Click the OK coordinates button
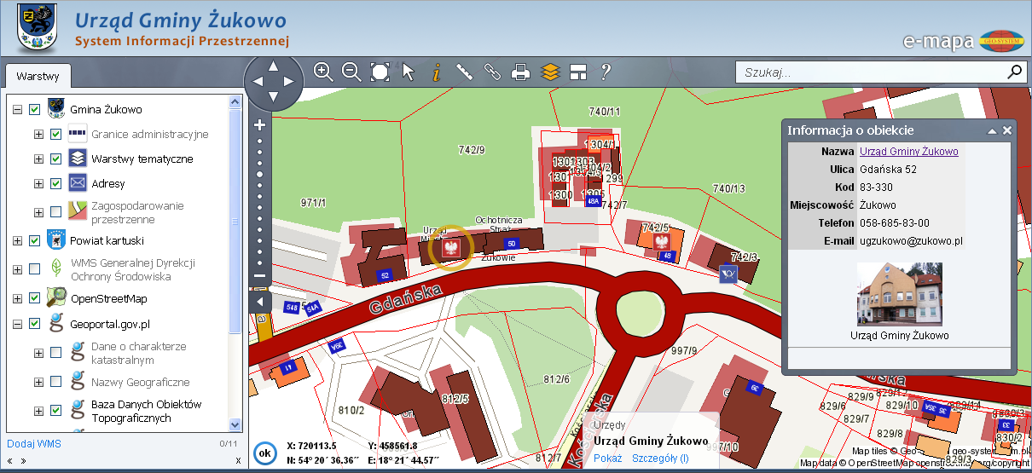The height and width of the screenshot is (473, 1032). (264, 453)
